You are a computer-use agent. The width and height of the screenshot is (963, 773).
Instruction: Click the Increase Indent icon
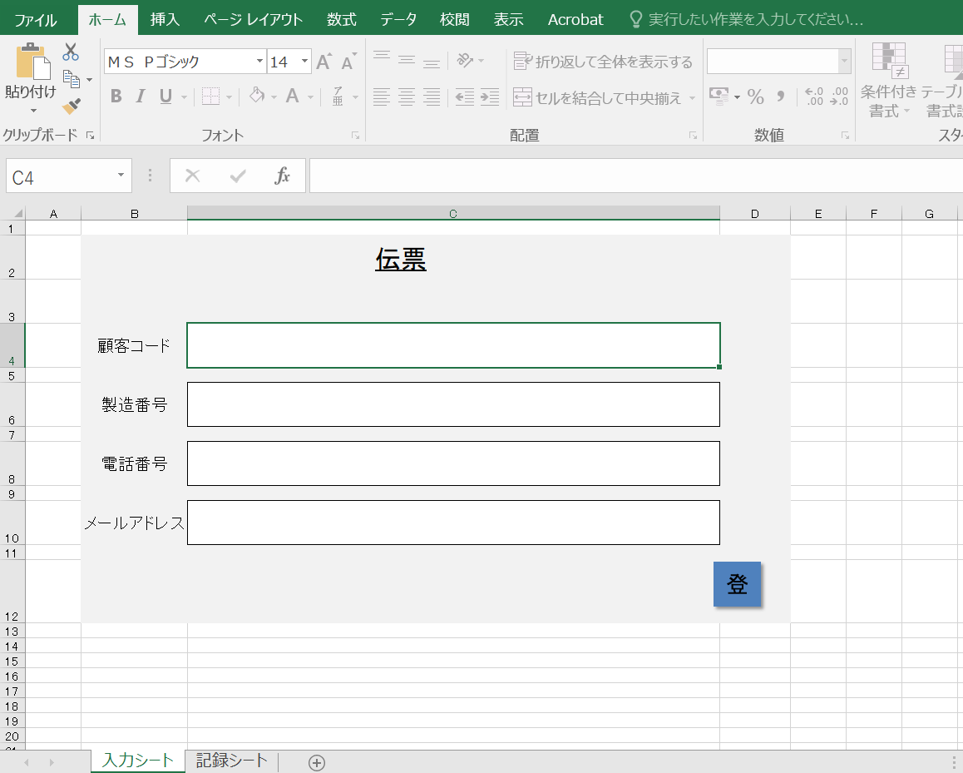[490, 97]
